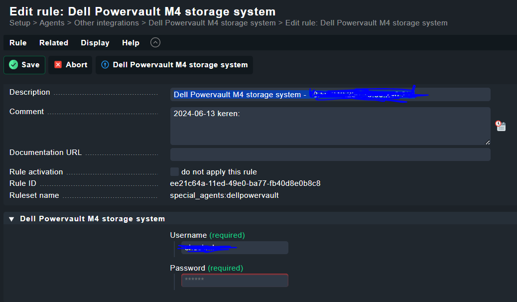The width and height of the screenshot is (517, 302).
Task: Click the red Abort cross icon
Action: (58, 65)
